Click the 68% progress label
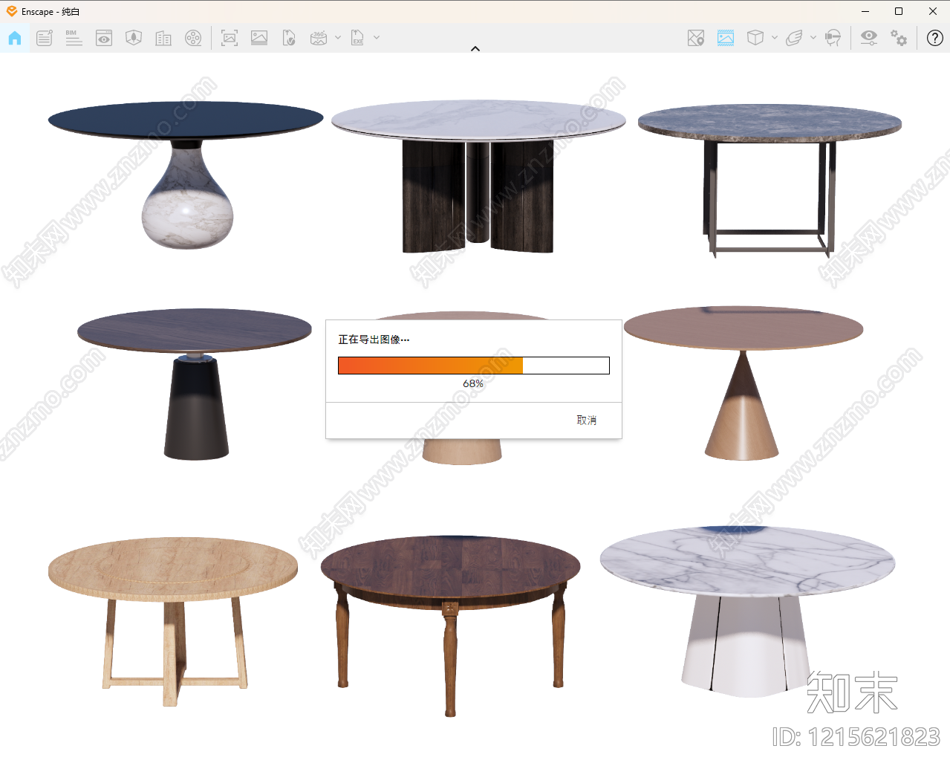This screenshot has width=950, height=766. [x=473, y=383]
